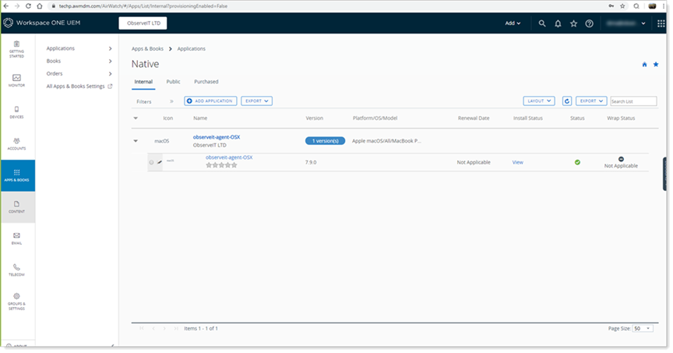The image size is (673, 353).
Task: Open the Apps & Books section
Action: pos(16,175)
